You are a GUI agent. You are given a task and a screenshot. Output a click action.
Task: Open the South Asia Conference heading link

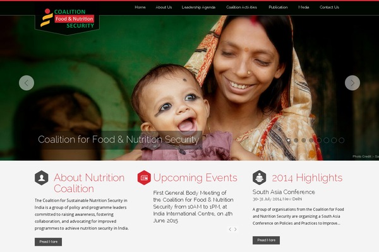pos(284,192)
